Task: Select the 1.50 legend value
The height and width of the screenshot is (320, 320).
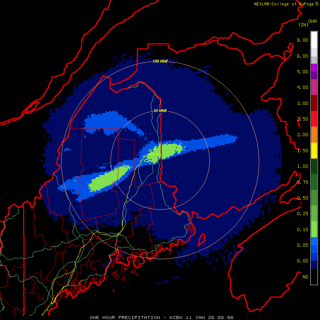Action: [303, 151]
